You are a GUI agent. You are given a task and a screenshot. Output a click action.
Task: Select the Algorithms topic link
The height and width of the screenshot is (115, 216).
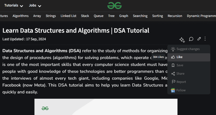21,16
